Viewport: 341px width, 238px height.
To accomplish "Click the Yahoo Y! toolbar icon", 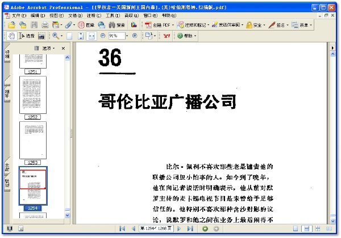I will pyautogui.click(x=167, y=36).
